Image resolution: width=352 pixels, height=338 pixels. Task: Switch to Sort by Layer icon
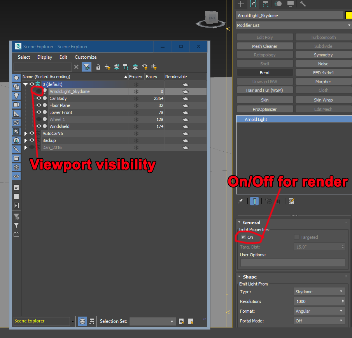click(x=82, y=321)
